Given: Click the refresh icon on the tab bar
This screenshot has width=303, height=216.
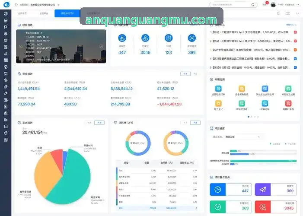Looking at the screenshot, I should pos(278,13).
